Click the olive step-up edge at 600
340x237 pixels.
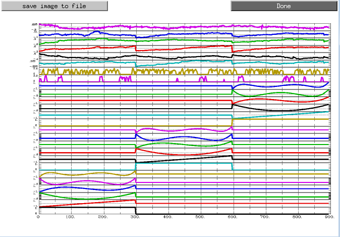click(232, 122)
